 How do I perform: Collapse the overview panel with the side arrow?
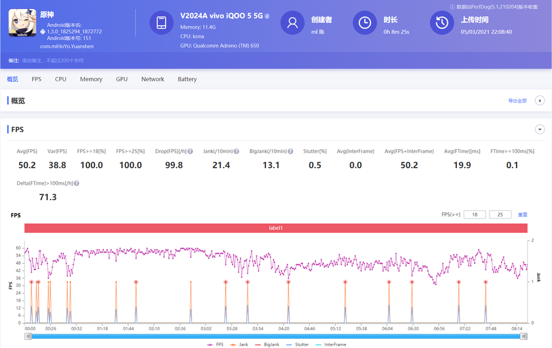pyautogui.click(x=540, y=100)
